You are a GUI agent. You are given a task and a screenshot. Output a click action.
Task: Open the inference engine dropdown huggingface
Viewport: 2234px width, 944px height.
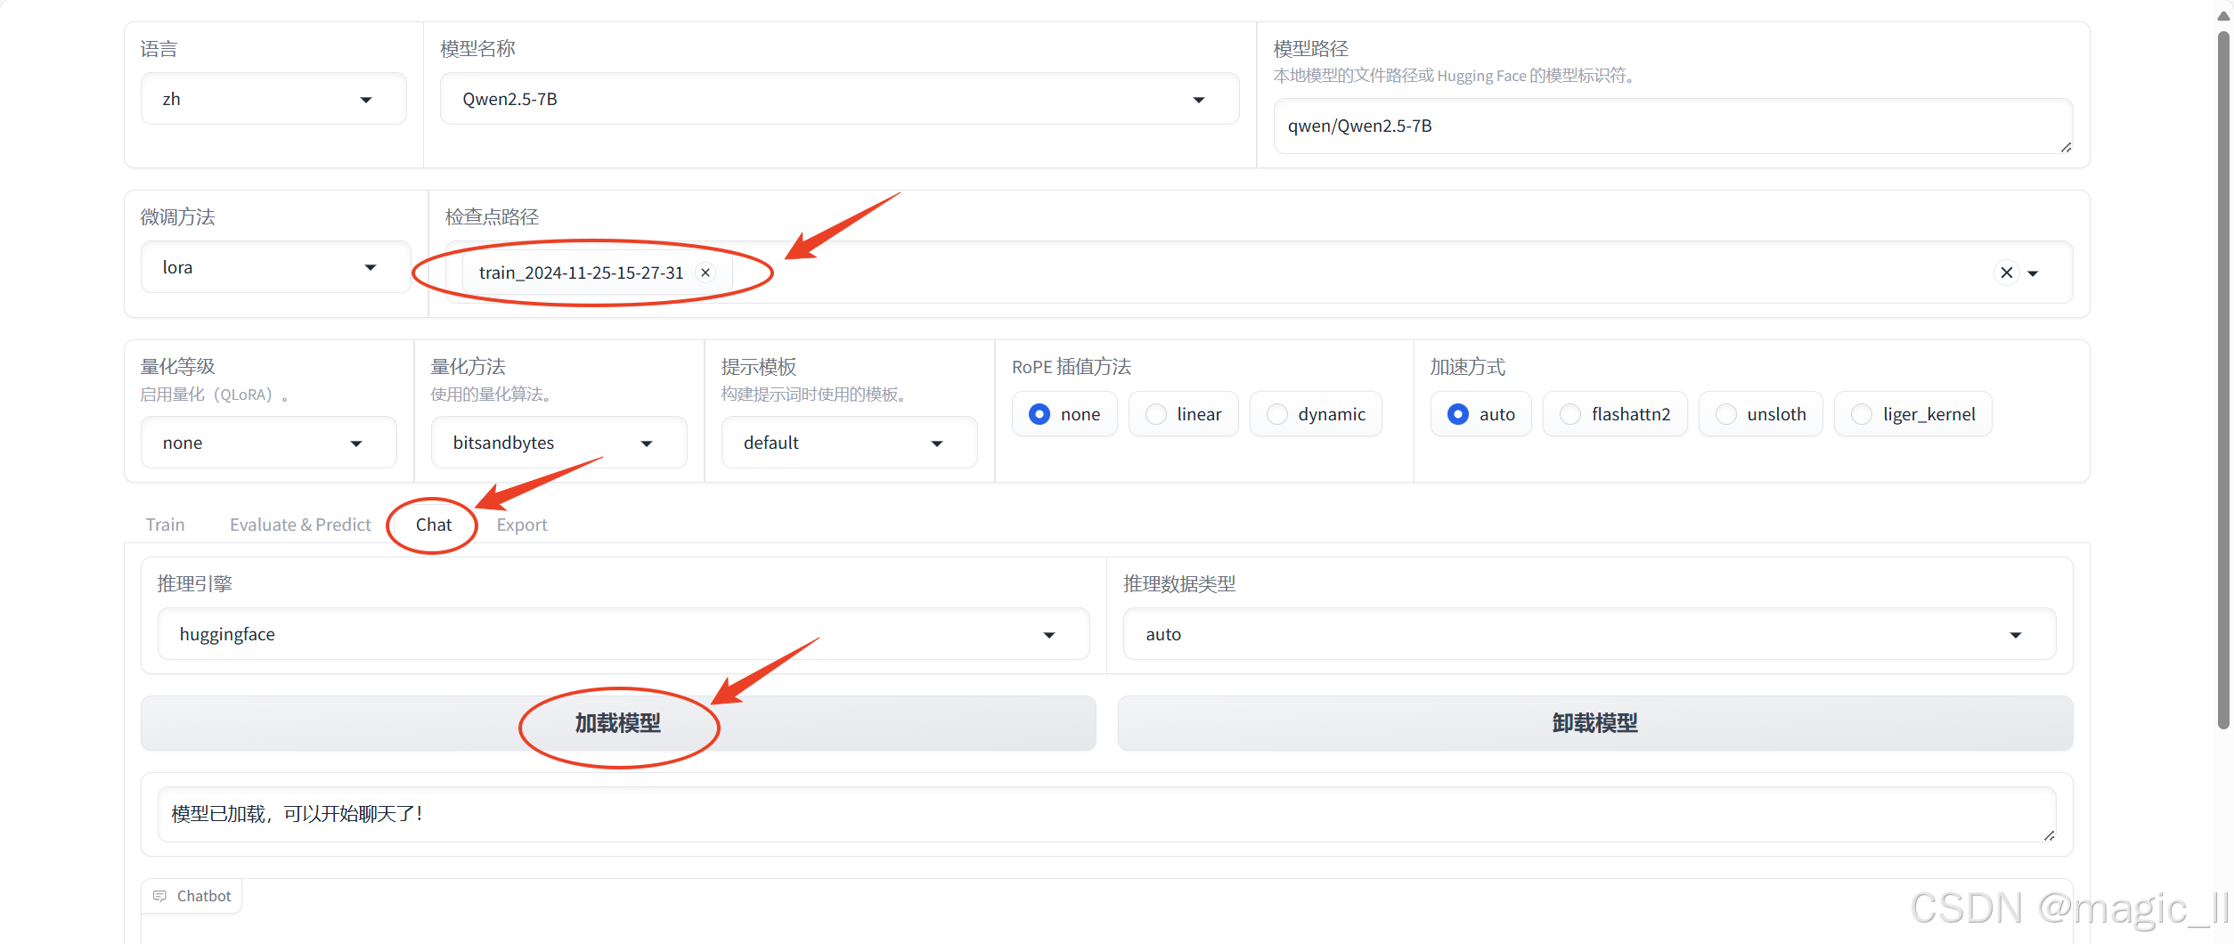624,634
